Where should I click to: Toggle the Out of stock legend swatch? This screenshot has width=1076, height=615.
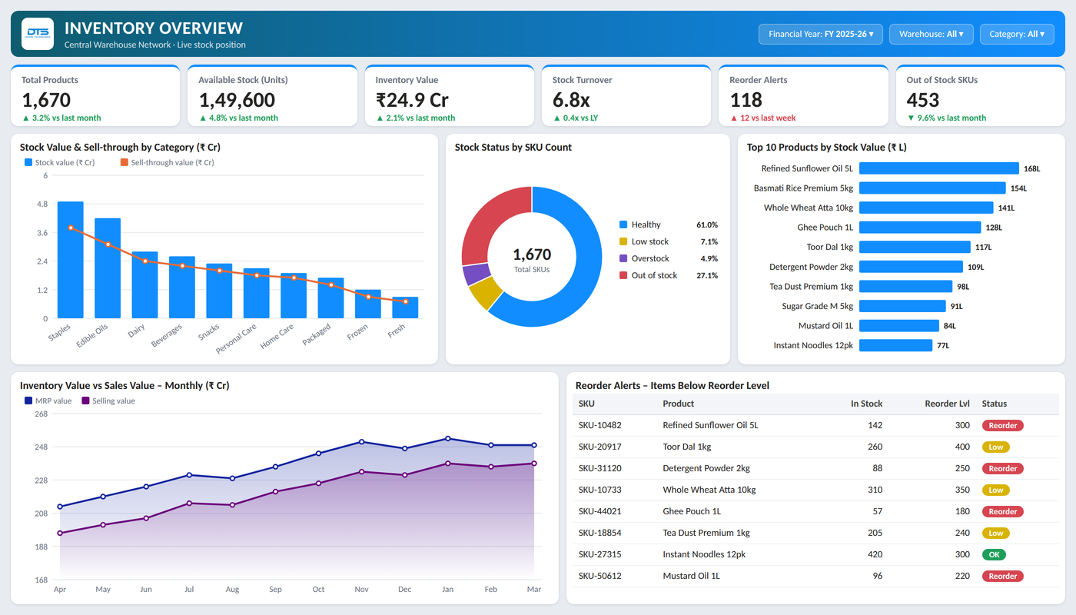point(623,275)
